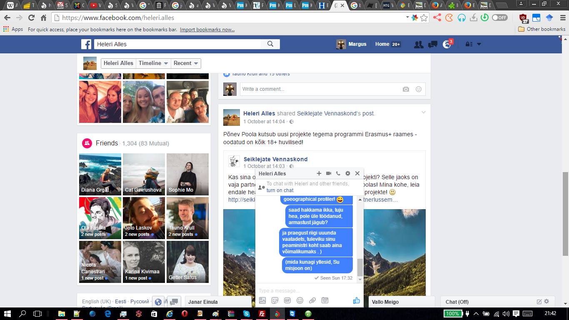Open chat list options gear
The width and height of the screenshot is (569, 320).
coord(547,302)
